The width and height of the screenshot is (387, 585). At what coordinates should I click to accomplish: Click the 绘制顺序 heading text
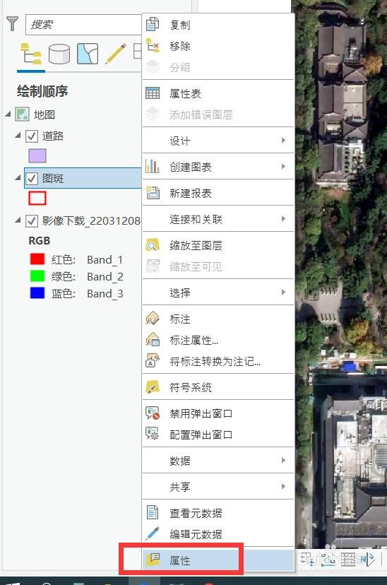42,91
